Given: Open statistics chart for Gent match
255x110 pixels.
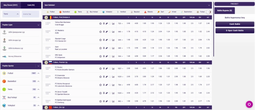Looking at the screenshot, I should pyautogui.click(x=113, y=48).
